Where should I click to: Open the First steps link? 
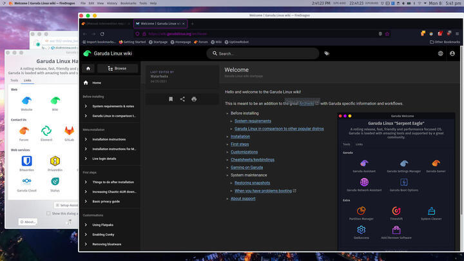pos(240,144)
